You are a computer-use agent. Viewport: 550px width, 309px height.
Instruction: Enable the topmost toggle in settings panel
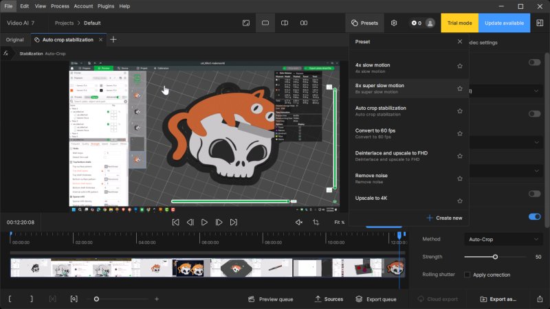534,62
